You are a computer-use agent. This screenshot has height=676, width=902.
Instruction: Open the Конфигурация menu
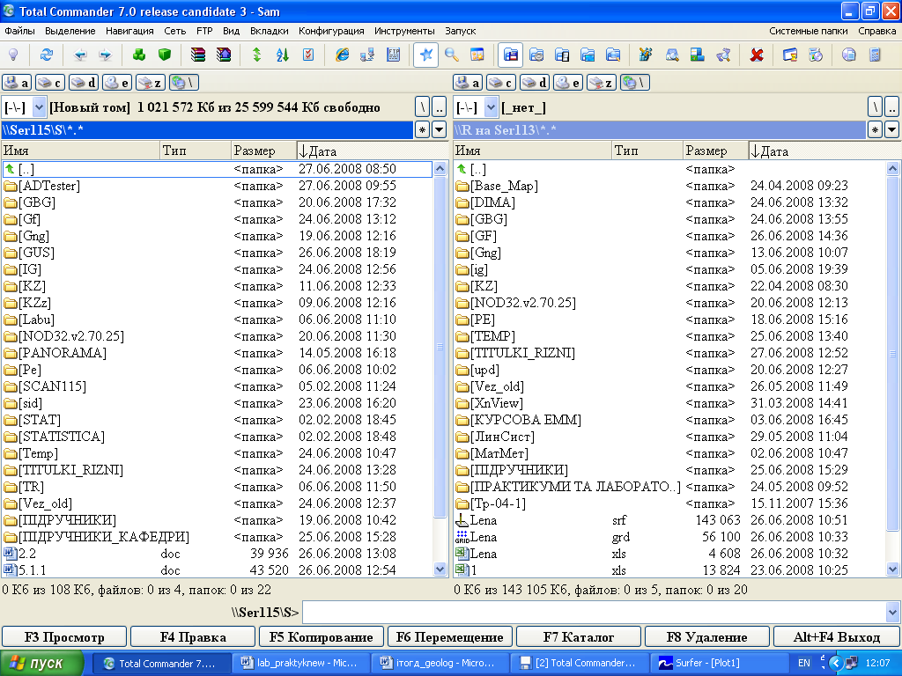tap(331, 31)
